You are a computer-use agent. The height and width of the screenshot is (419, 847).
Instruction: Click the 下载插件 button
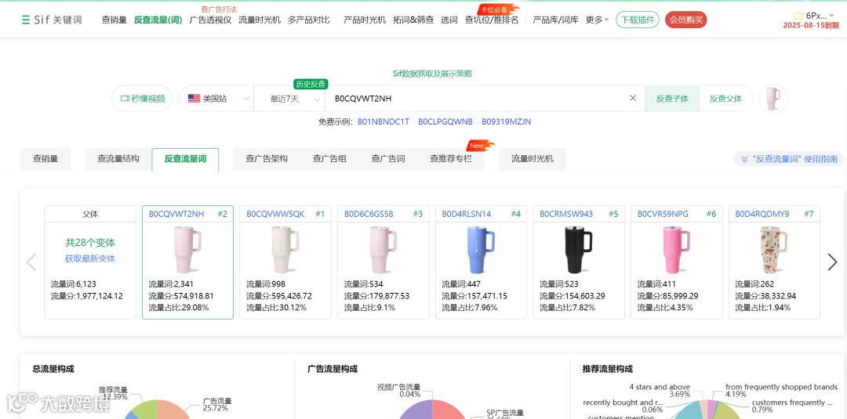click(x=638, y=20)
